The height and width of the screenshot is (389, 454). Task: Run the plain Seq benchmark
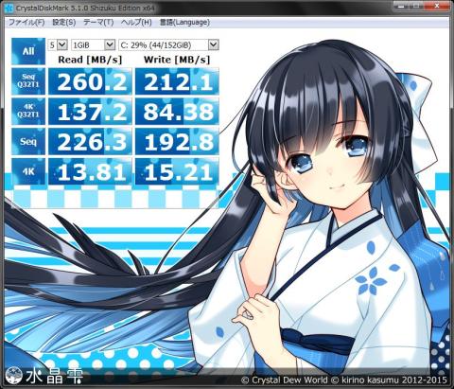tap(28, 141)
